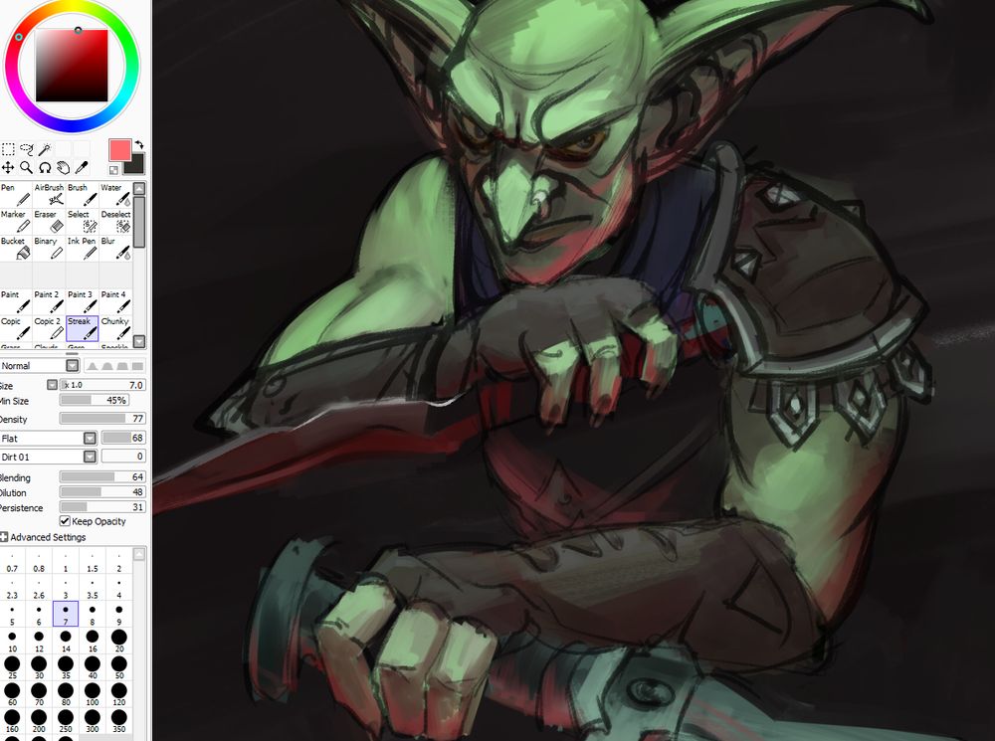The width and height of the screenshot is (995, 741).
Task: Choose the Ink Pen tool
Action: click(x=83, y=248)
